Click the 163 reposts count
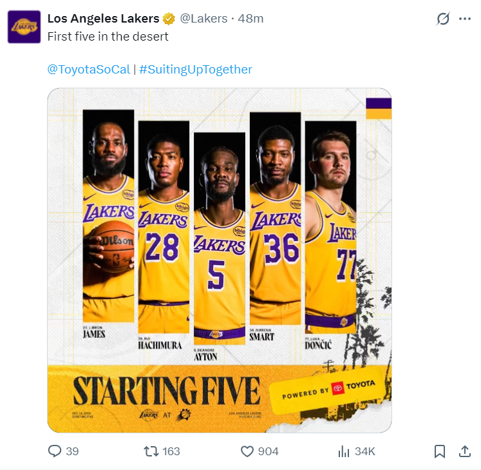 pos(171,451)
